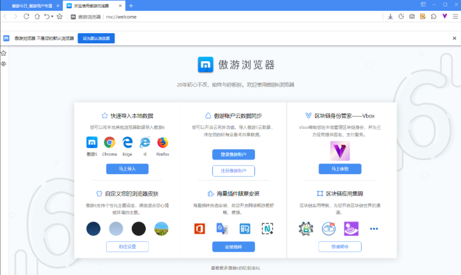Image resolution: width=461 pixels, height=275 pixels.
Task: Expand more blockchain apps three dots
Action: point(374,229)
